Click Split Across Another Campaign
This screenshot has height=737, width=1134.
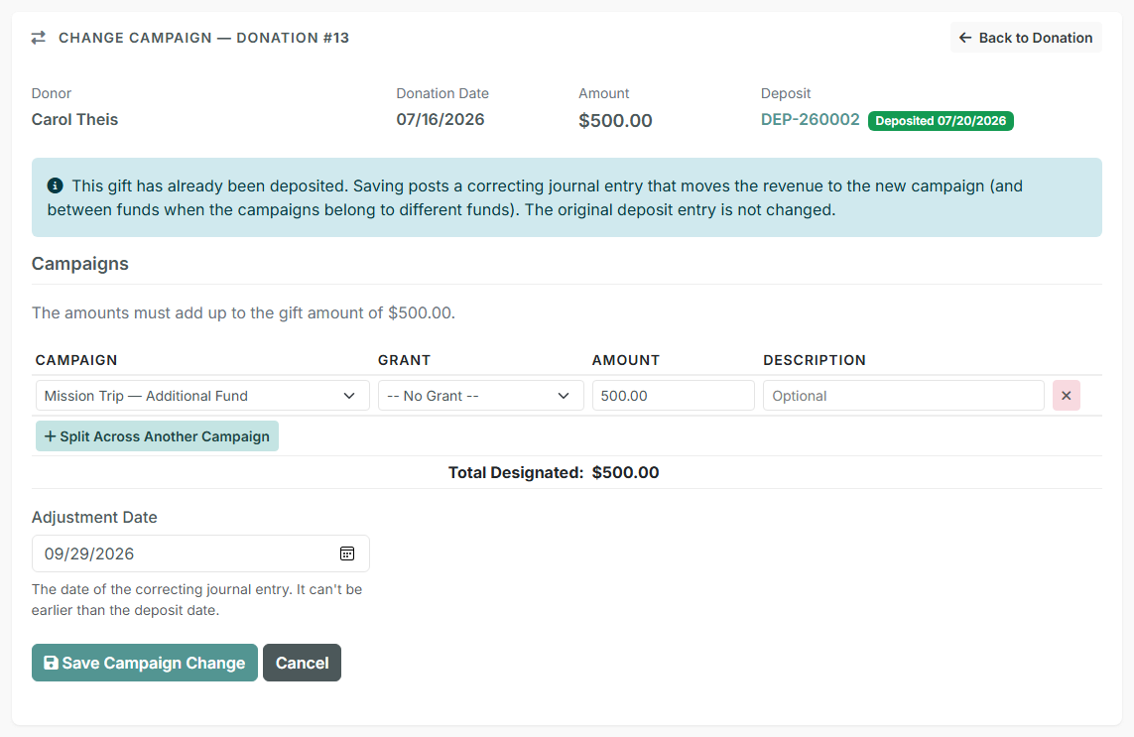[x=157, y=436]
